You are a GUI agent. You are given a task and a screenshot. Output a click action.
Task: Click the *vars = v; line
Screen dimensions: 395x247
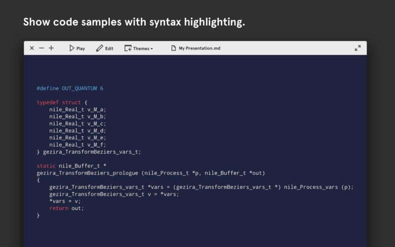pos(65,201)
